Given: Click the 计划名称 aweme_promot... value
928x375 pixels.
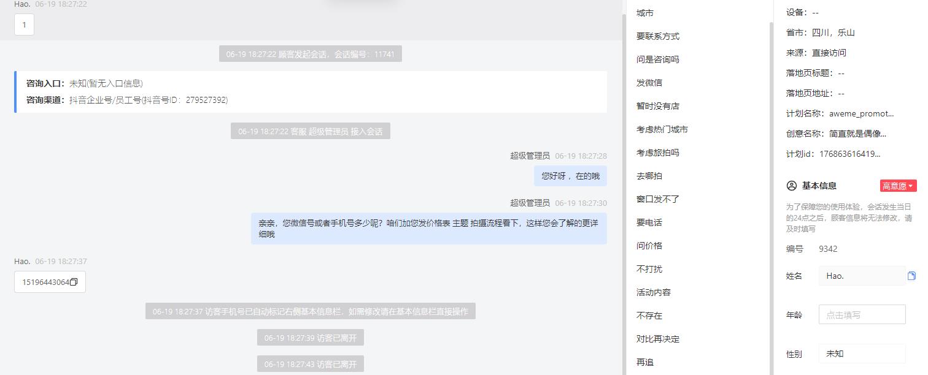Looking at the screenshot, I should pyautogui.click(x=861, y=113).
